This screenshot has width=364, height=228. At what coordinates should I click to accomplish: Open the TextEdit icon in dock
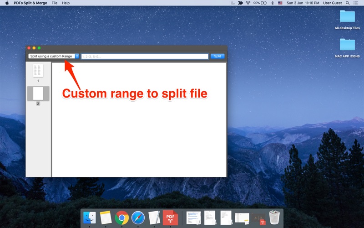[x=154, y=218]
